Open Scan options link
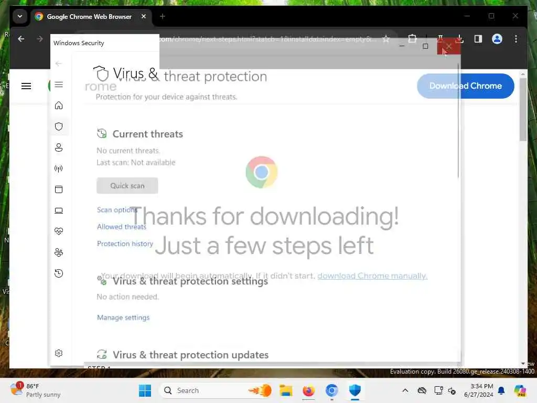This screenshot has width=537, height=403. (117, 210)
